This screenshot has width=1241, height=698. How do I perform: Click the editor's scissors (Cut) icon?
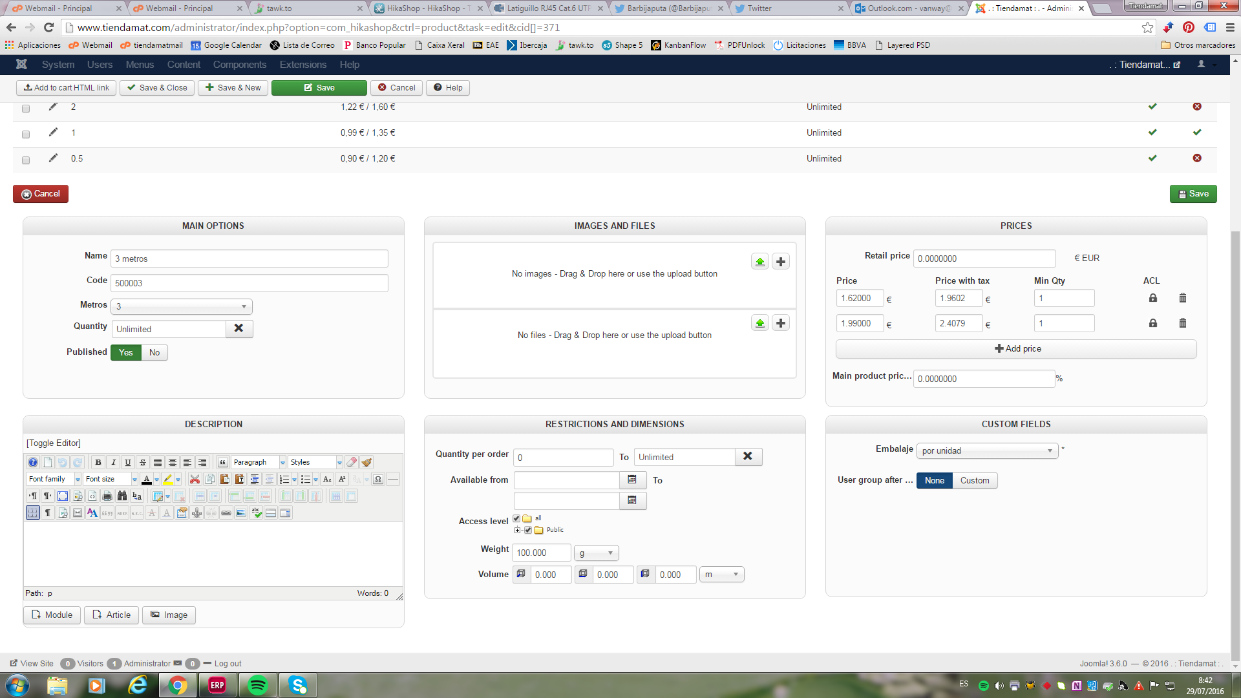coord(195,479)
